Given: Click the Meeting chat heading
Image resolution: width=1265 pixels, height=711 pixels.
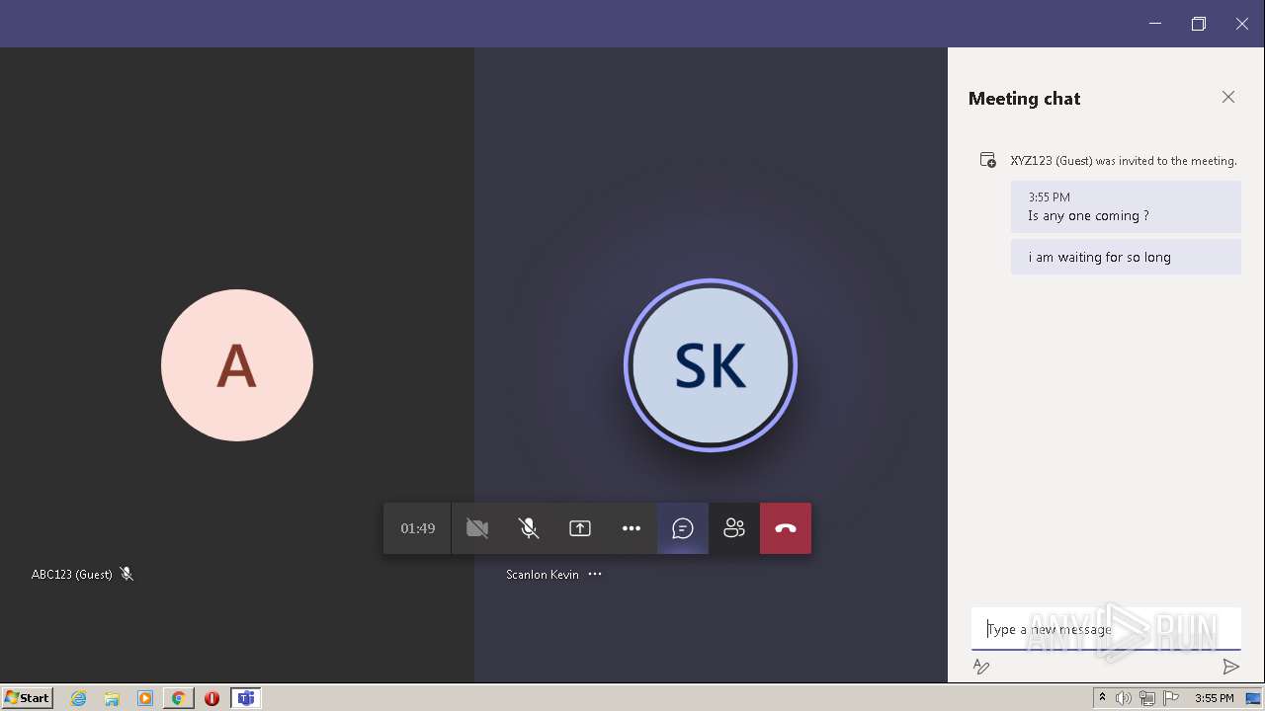Looking at the screenshot, I should click(x=1024, y=98).
